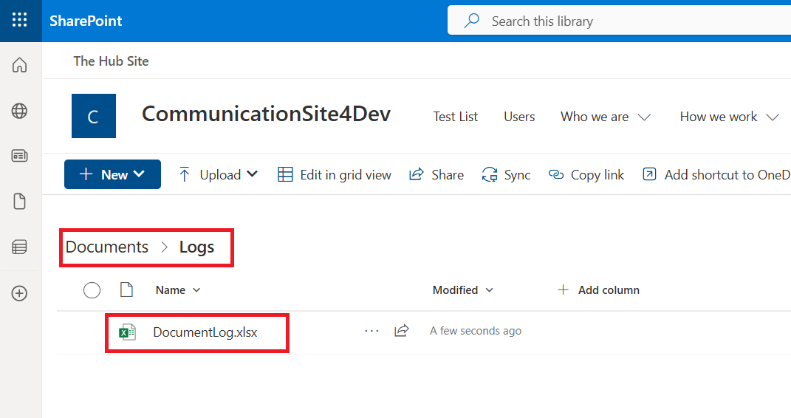Click the Sync circular arrows icon
Viewport: 791px width, 418px height.
pyautogui.click(x=490, y=174)
